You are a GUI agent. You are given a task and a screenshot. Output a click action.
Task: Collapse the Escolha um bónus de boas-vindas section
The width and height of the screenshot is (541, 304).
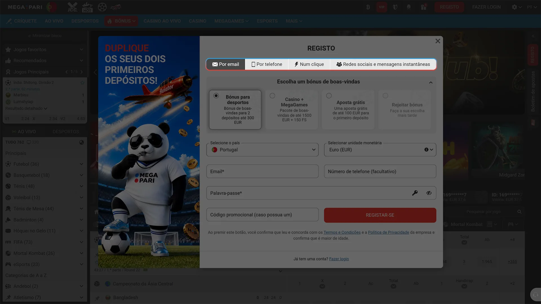tap(431, 82)
